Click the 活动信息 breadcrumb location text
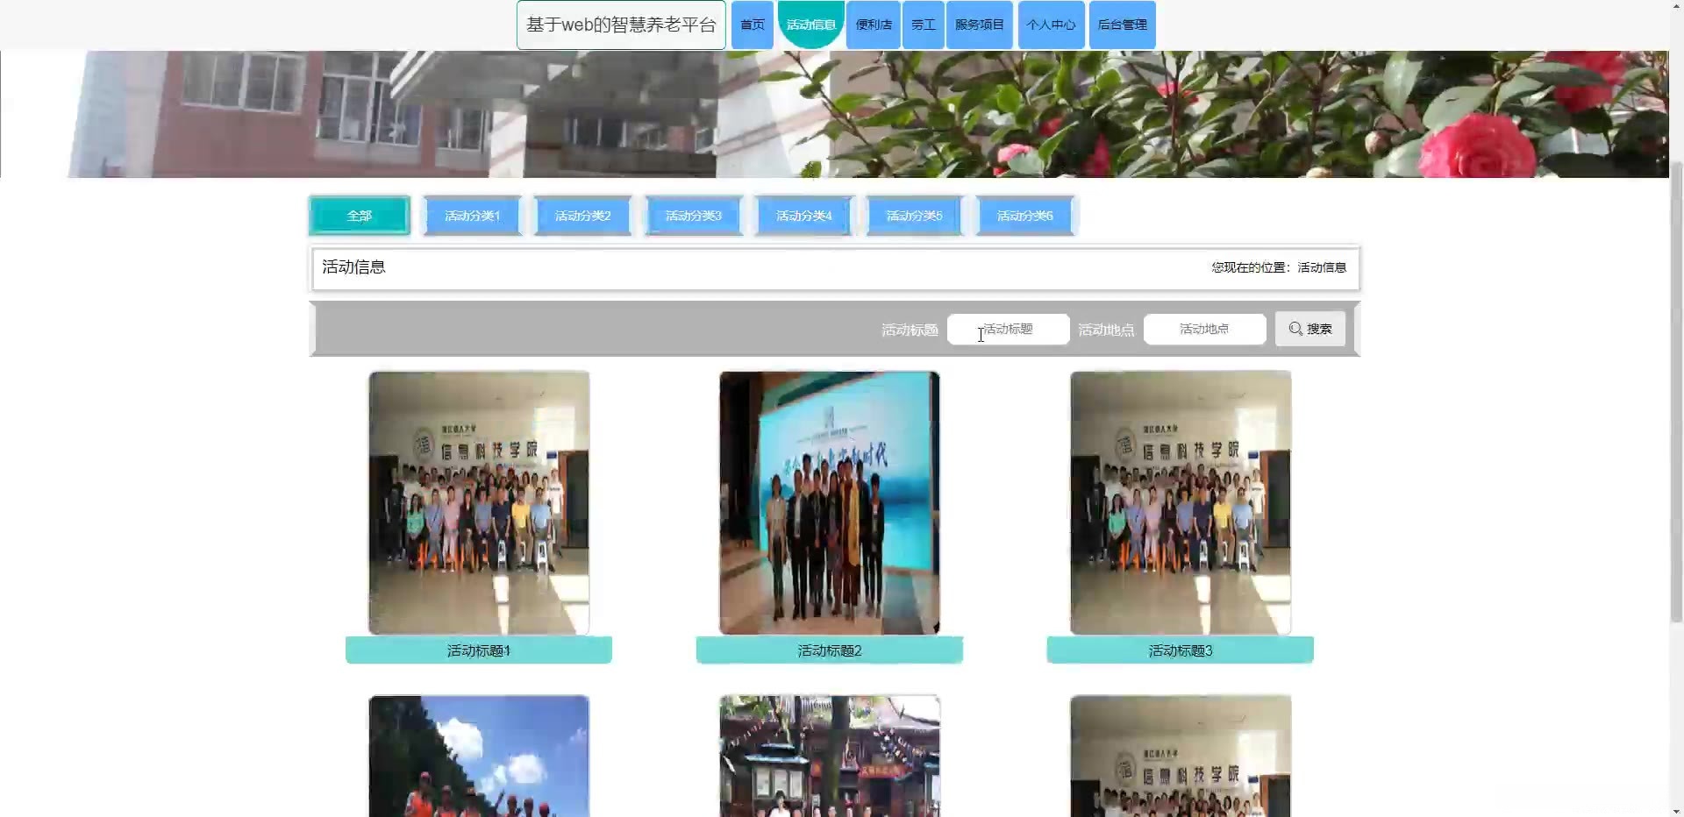 [x=1322, y=267]
